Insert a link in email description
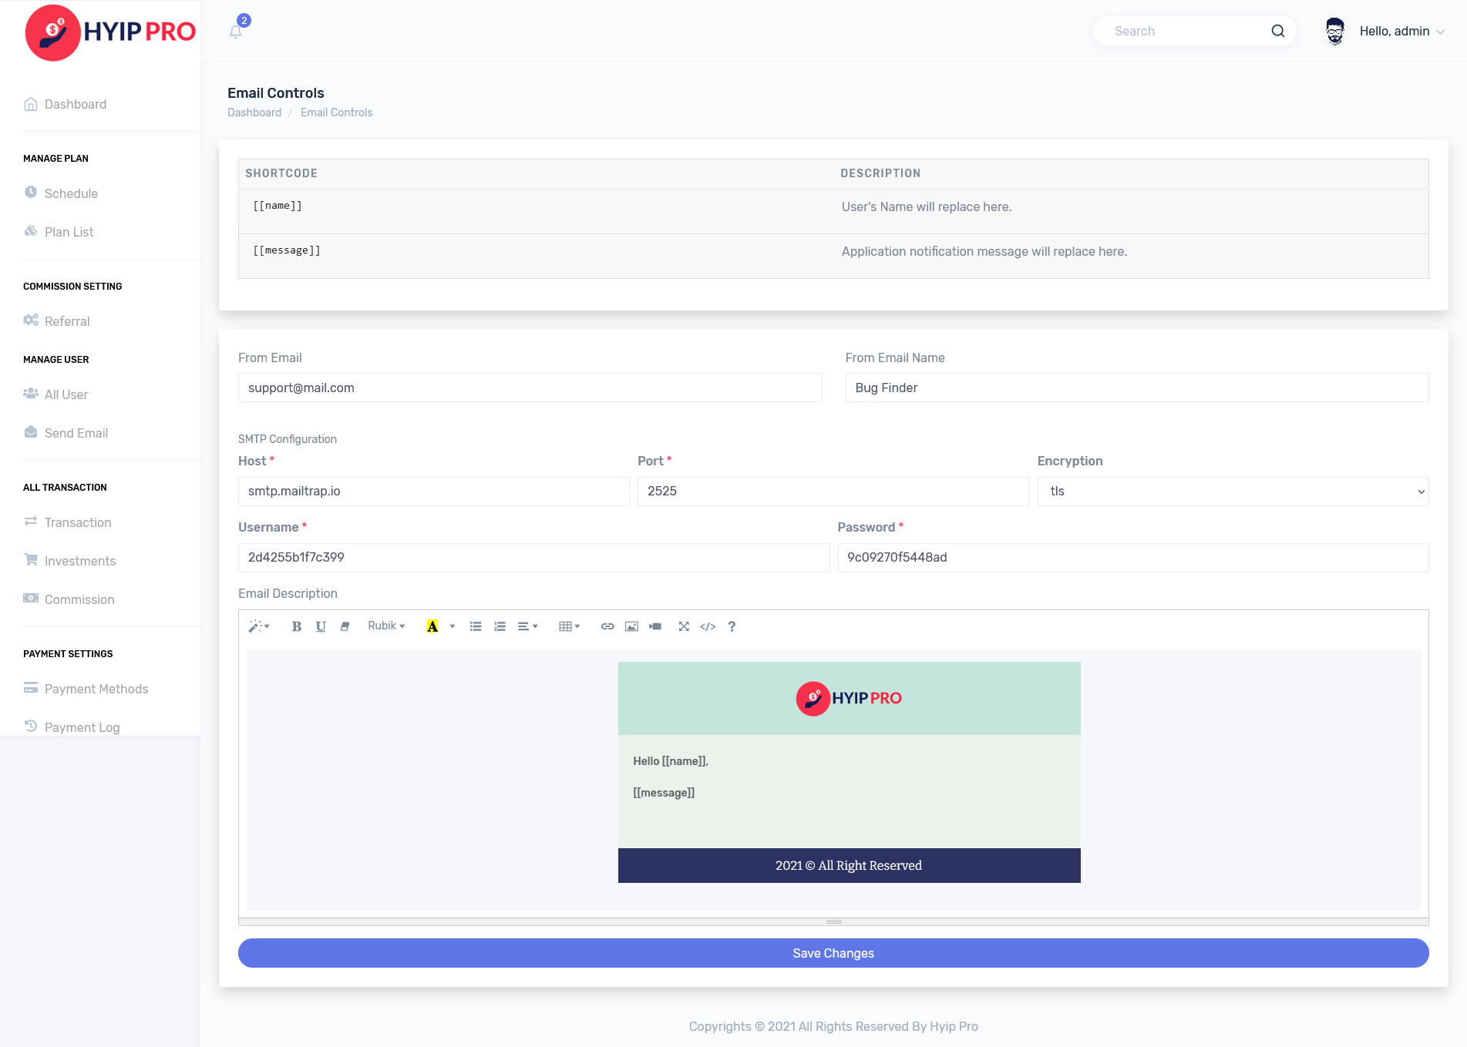This screenshot has height=1047, width=1467. pos(607,626)
